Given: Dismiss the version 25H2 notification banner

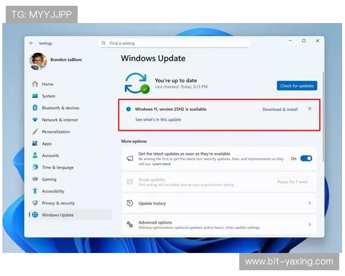Looking at the screenshot, I should 310,109.
